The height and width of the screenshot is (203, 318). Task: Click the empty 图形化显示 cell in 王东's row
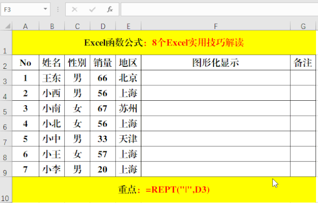[x=215, y=78]
